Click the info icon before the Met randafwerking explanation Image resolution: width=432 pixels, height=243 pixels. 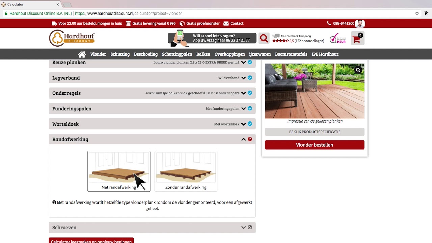tap(54, 202)
